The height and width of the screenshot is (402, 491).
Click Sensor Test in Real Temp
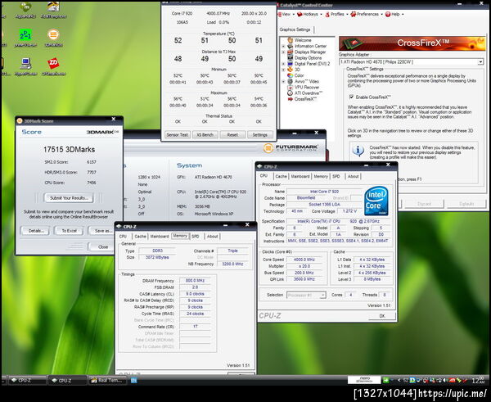(178, 135)
